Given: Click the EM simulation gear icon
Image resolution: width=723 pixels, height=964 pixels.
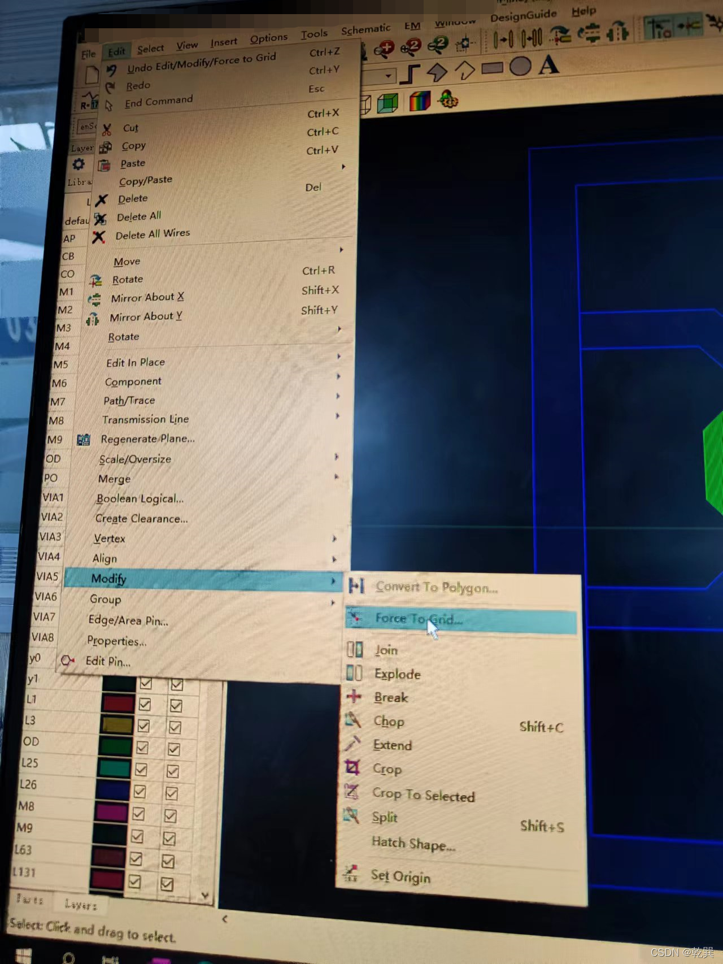Looking at the screenshot, I should [x=448, y=99].
